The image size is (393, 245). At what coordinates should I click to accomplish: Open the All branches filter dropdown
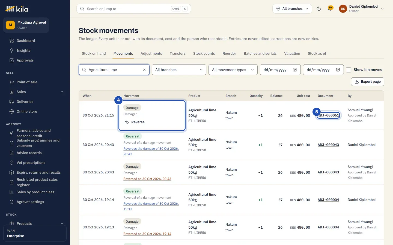point(179,70)
